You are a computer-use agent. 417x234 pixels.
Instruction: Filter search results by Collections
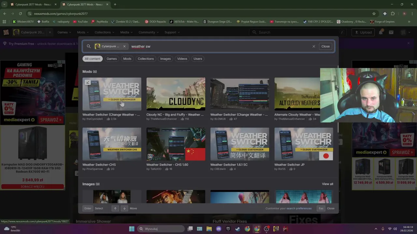146,59
